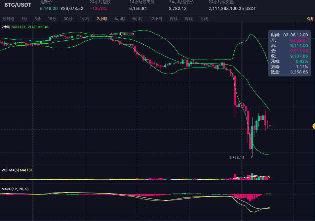Show the 日线 daily chart
The height and width of the screenshot is (221, 315).
coord(174,19)
